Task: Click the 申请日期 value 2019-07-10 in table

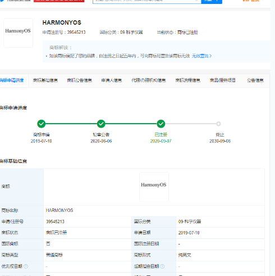Action: coord(189,233)
